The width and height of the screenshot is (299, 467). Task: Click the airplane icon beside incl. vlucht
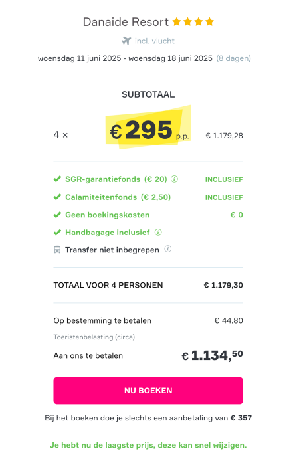coord(126,41)
